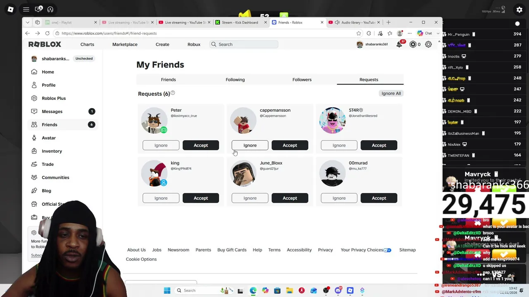Ignore king's friend request

pyautogui.click(x=161, y=198)
